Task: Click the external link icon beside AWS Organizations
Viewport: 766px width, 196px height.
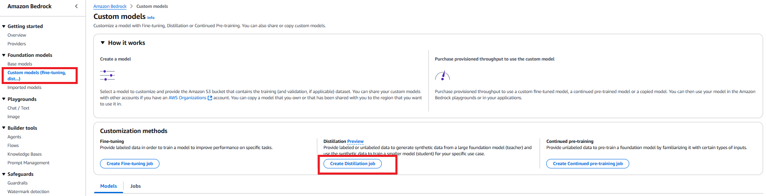Action: coord(210,98)
